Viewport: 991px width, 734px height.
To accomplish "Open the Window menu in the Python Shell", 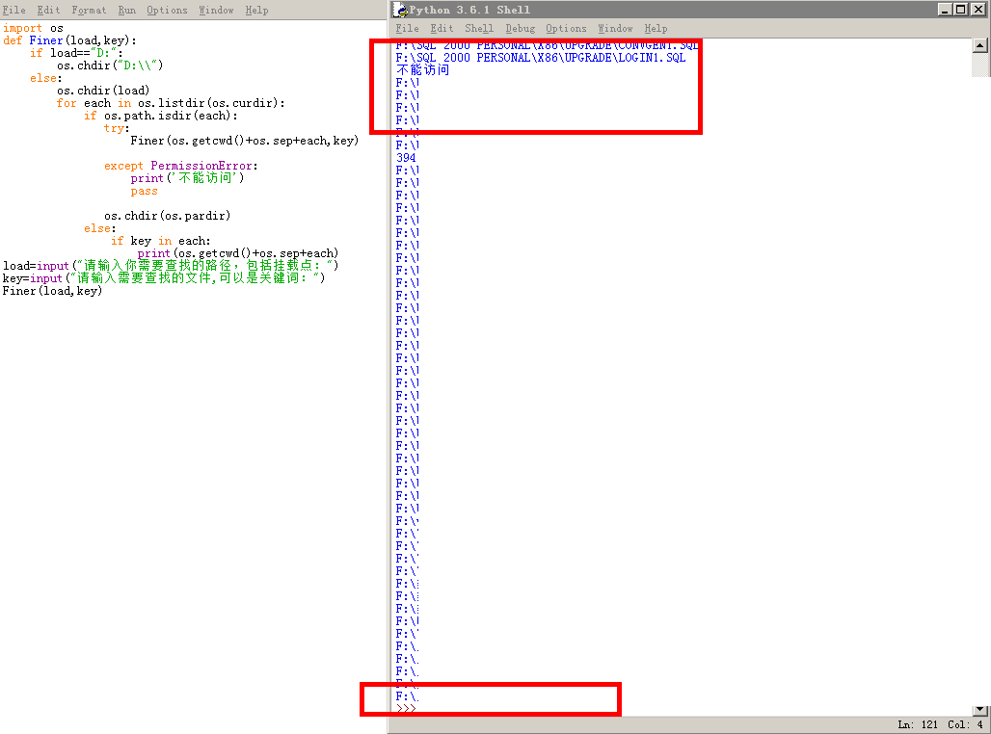I will coord(615,29).
